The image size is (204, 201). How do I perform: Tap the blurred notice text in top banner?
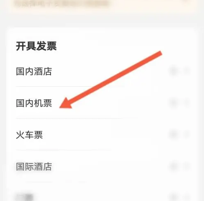tap(62, 4)
